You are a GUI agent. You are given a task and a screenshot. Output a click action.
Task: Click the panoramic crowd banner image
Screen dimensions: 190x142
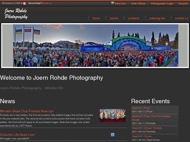(95, 45)
